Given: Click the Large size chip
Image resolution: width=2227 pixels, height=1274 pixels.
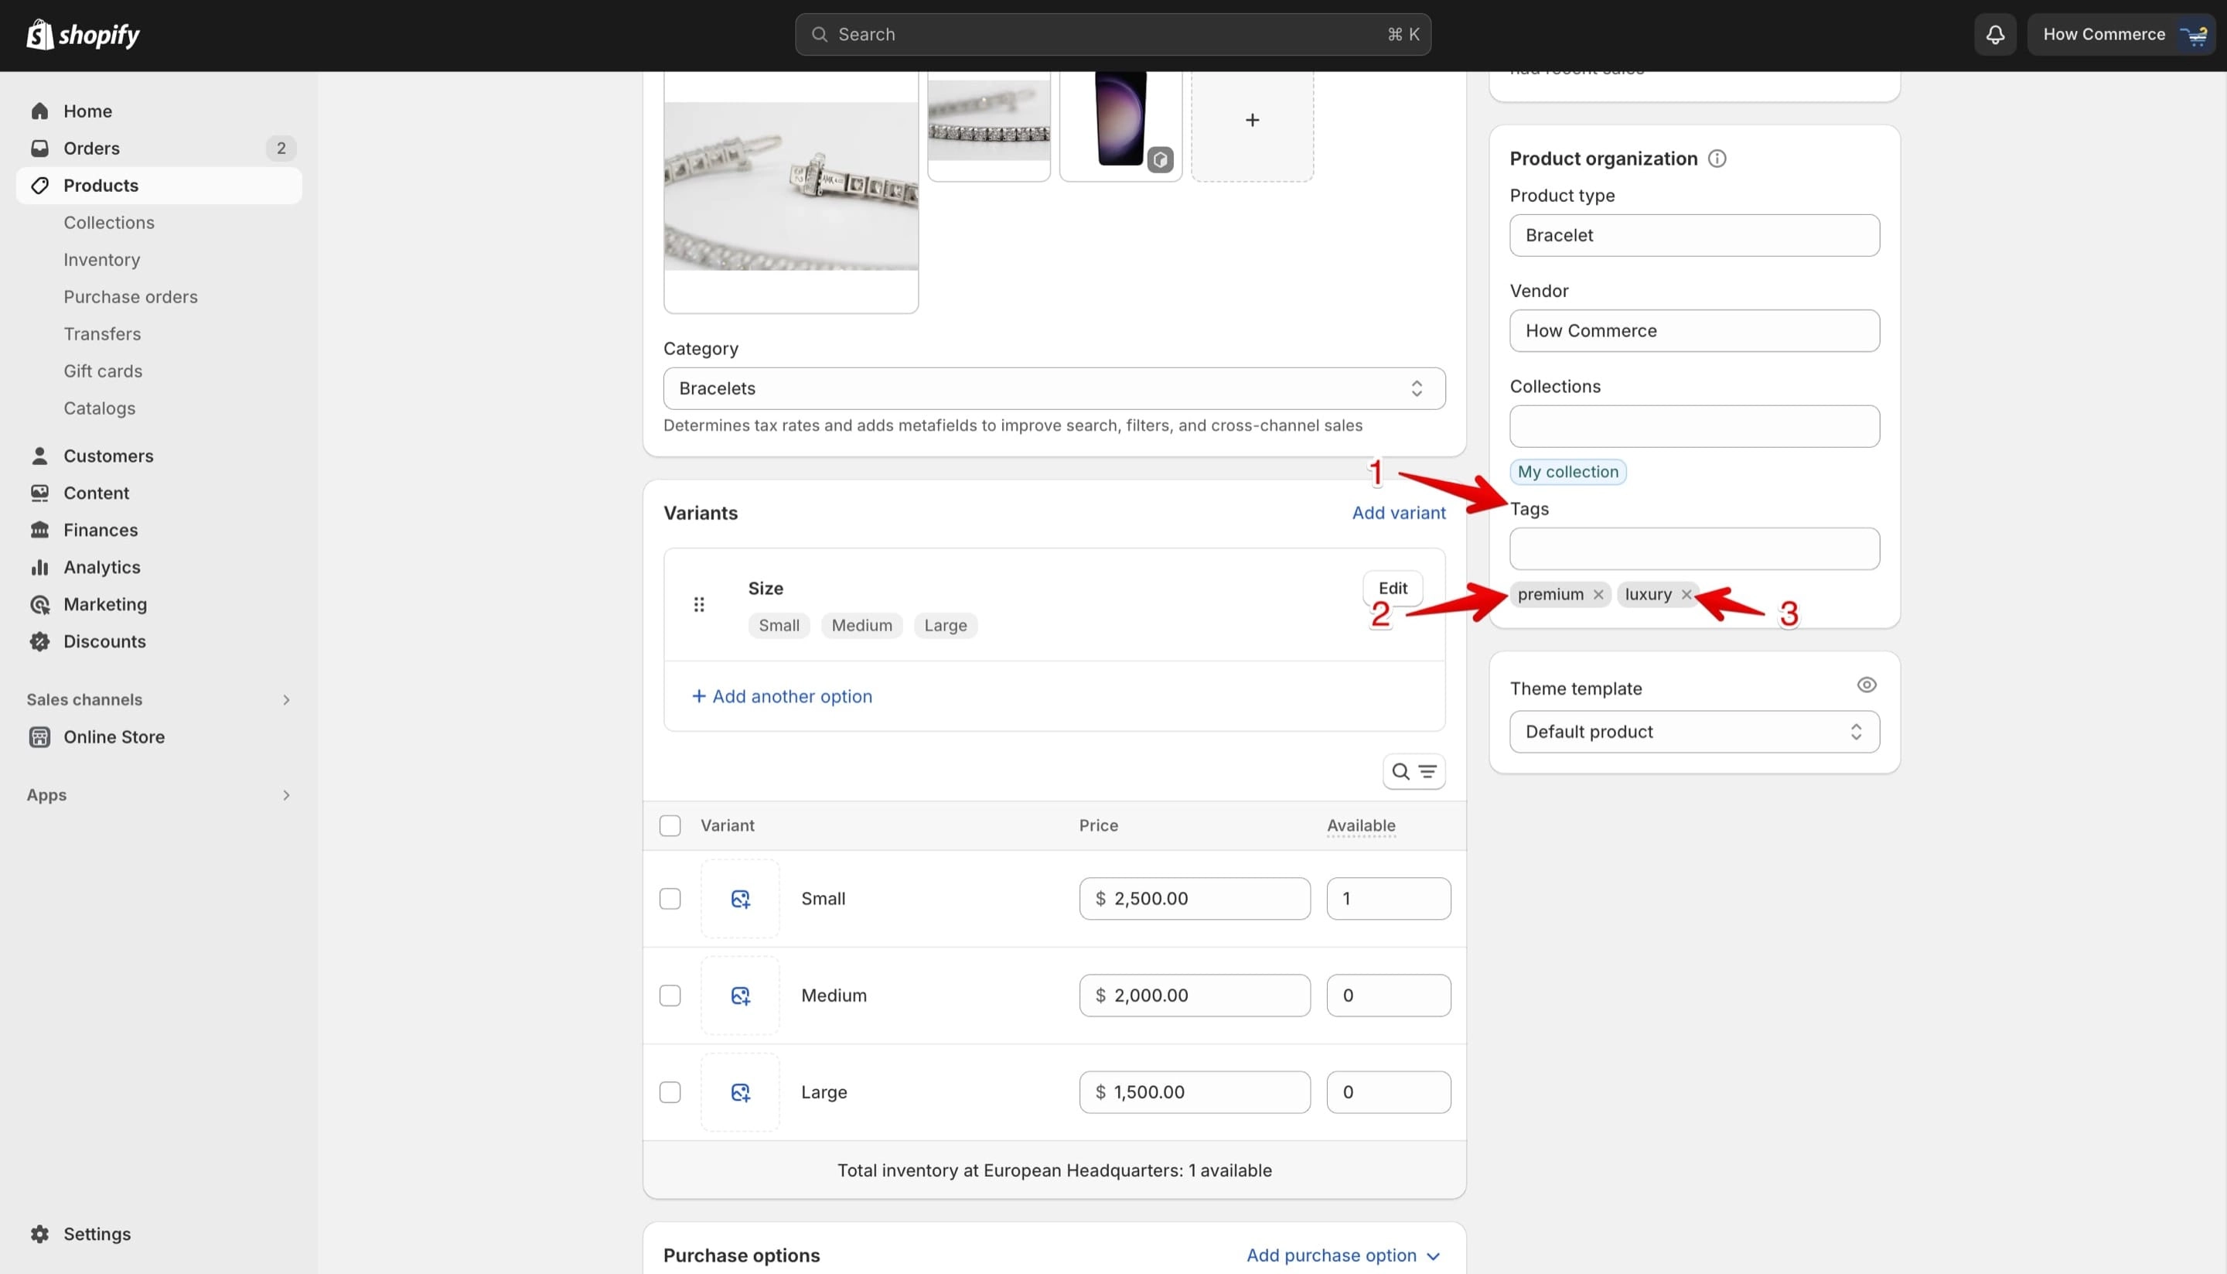Looking at the screenshot, I should click(x=945, y=626).
